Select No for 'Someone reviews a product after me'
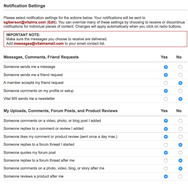Image resolution: width=188 pixels, height=184 pixels. (180, 176)
